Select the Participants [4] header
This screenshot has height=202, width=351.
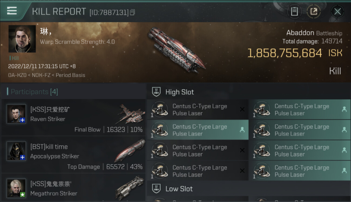coord(34,92)
